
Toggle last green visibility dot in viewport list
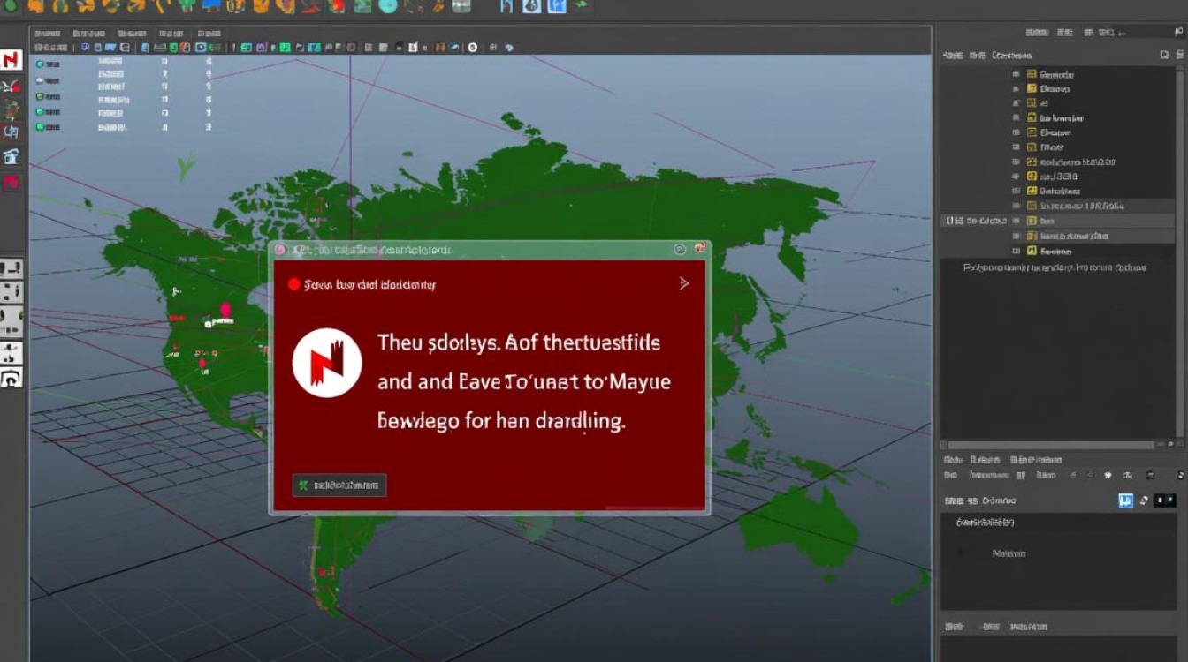tap(40, 127)
